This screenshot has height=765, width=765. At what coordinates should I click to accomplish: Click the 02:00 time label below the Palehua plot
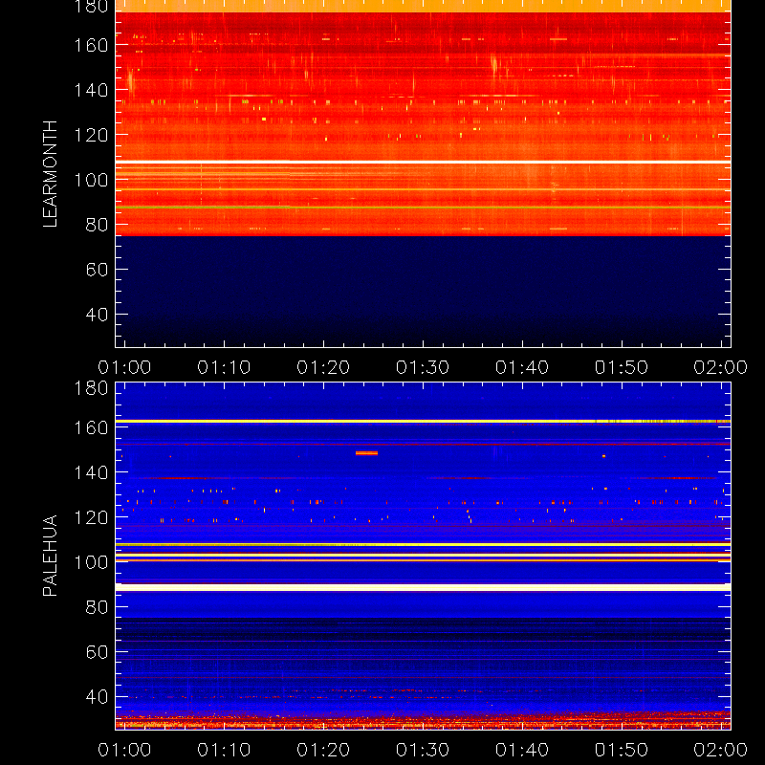point(721,750)
